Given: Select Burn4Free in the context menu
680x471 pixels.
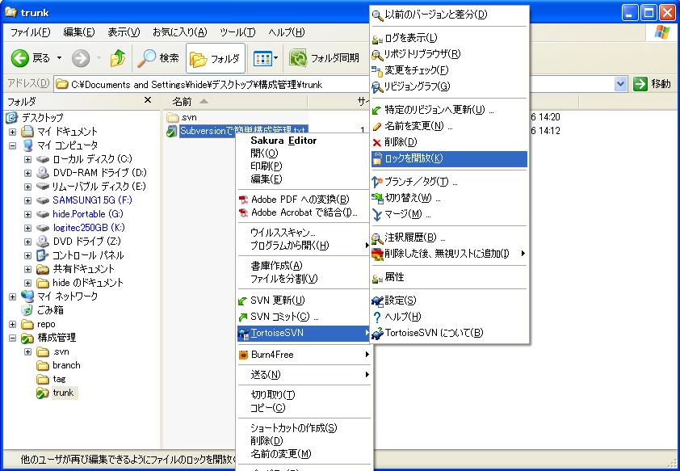Looking at the screenshot, I should [x=272, y=354].
